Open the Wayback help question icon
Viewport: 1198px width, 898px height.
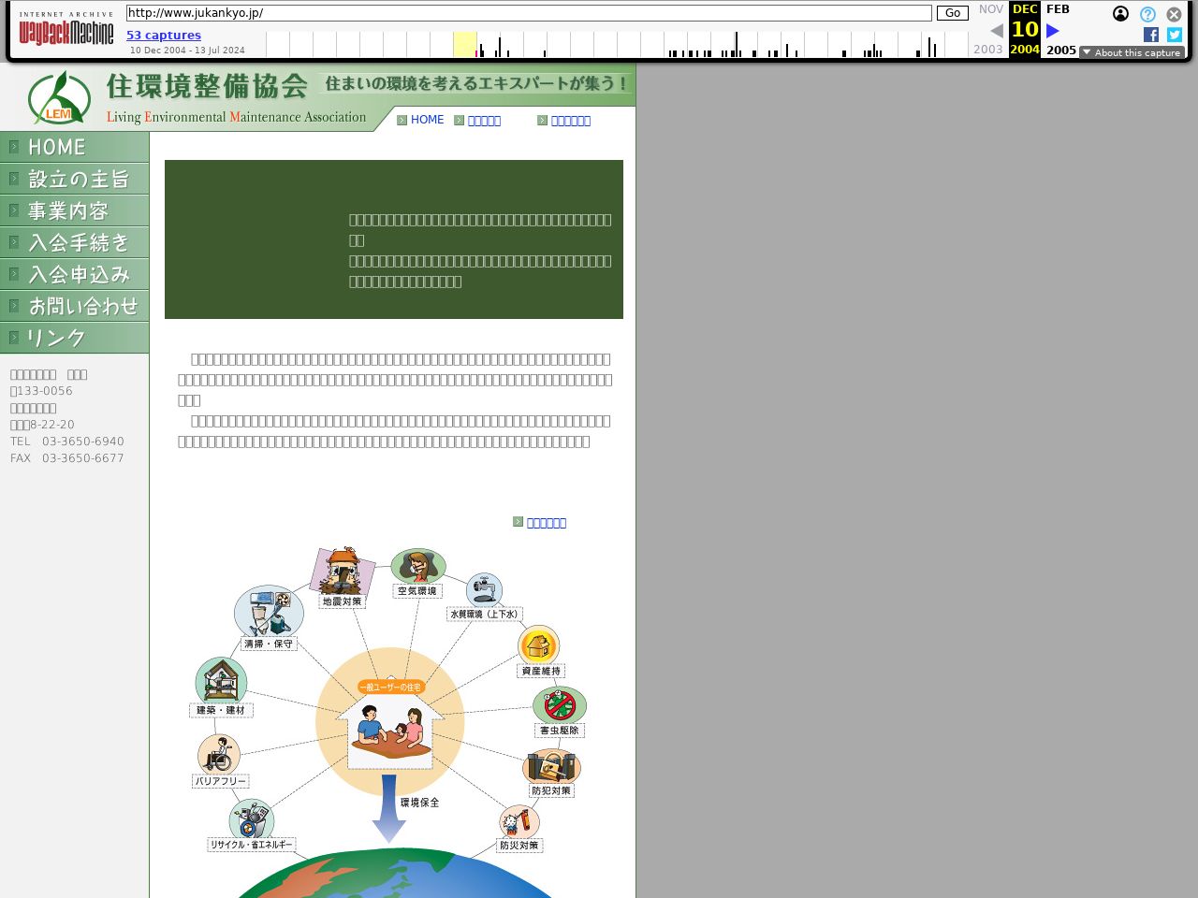1147,14
